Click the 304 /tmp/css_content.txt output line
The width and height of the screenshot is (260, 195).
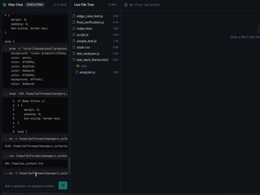click(24, 164)
